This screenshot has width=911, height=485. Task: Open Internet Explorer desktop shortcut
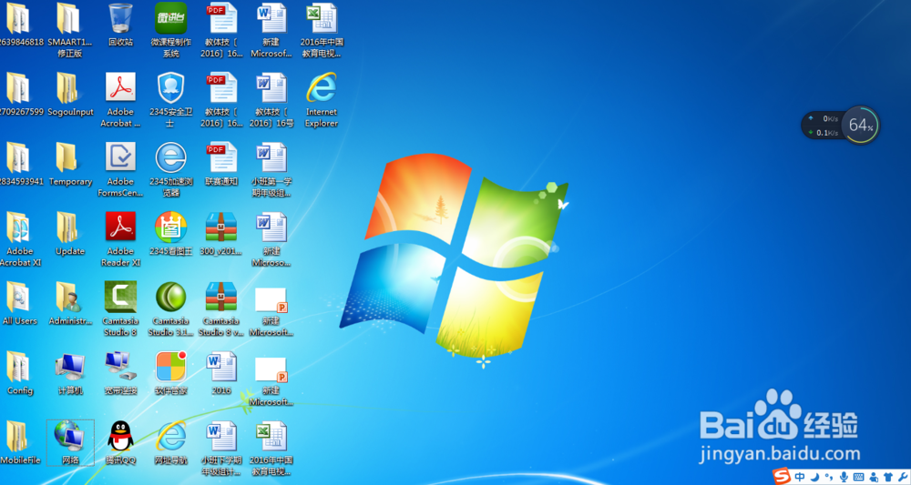pyautogui.click(x=322, y=100)
